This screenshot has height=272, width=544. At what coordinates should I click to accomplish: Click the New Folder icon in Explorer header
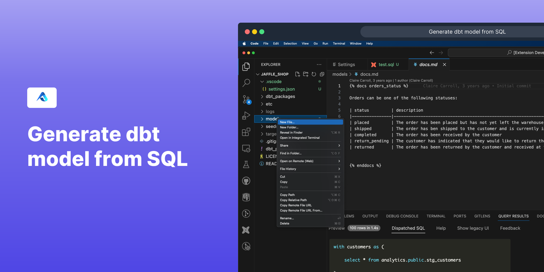pos(306,74)
